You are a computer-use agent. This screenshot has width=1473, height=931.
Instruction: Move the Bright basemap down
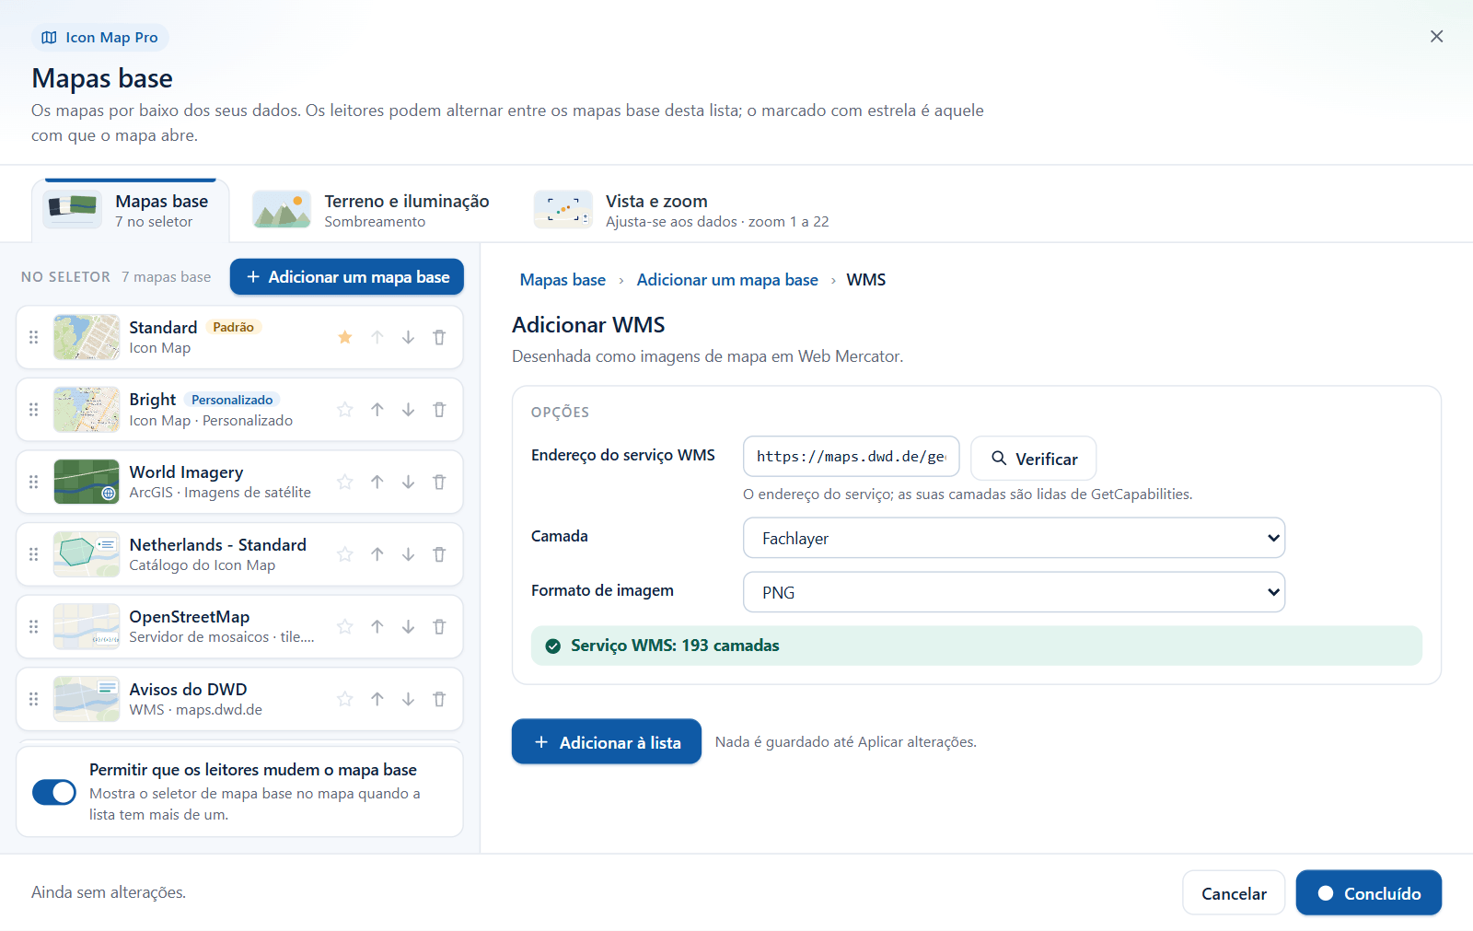coord(408,410)
